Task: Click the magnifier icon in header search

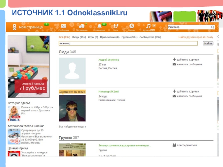Action: 212,27
